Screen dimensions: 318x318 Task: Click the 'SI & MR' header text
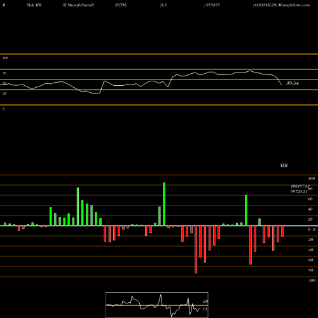pyautogui.click(x=34, y=5)
